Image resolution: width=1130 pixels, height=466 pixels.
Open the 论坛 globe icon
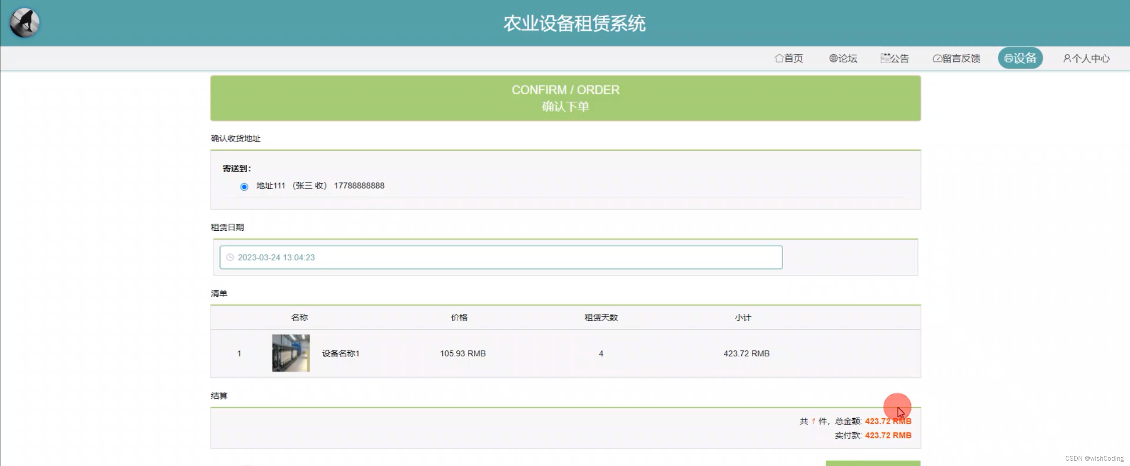click(x=833, y=59)
